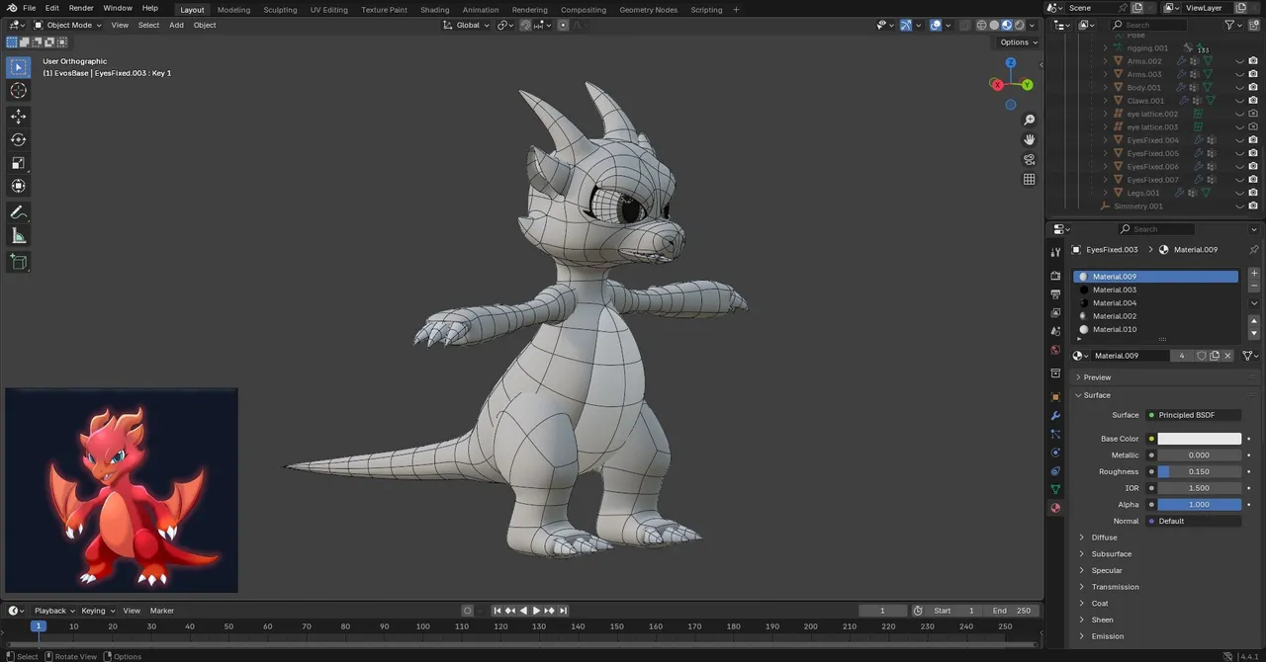Activate the Move tool
The image size is (1266, 662).
18,116
